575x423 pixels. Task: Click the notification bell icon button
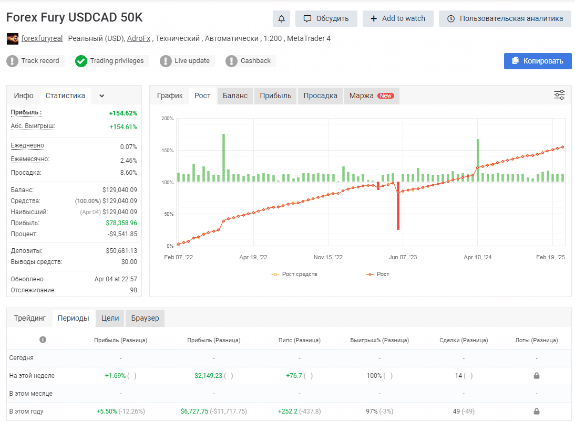(x=281, y=19)
